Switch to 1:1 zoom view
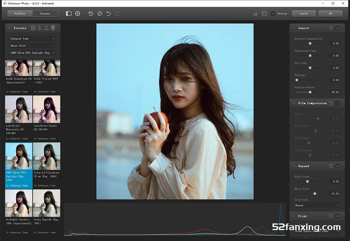 pyautogui.click(x=264, y=13)
